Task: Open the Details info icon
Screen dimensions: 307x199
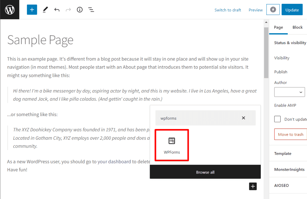Action: click(x=80, y=9)
